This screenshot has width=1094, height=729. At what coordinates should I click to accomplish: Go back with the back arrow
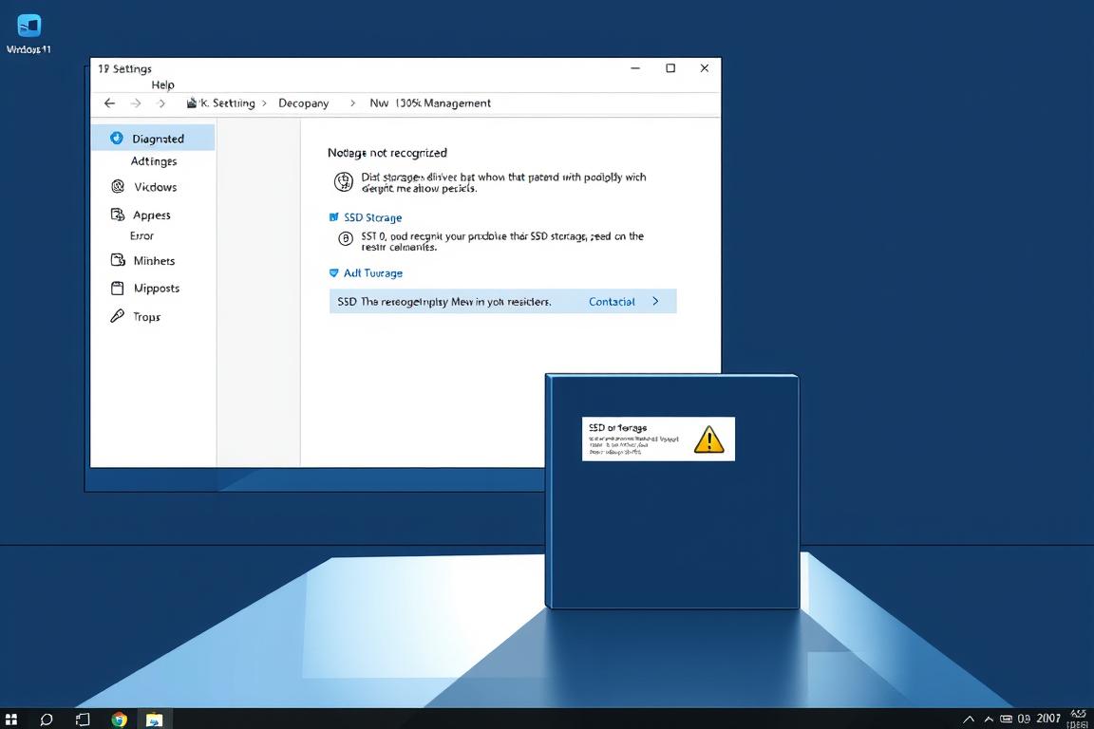tap(109, 103)
